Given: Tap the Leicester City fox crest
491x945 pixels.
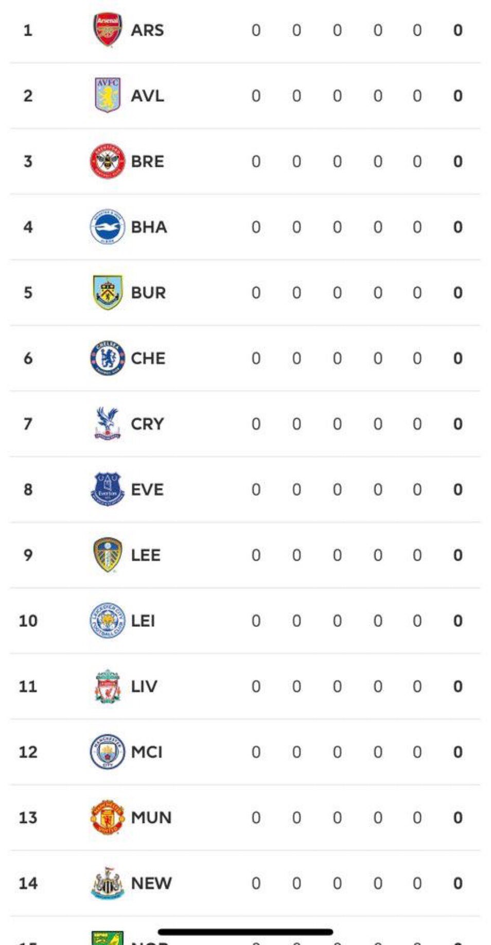Looking at the screenshot, I should [107, 620].
